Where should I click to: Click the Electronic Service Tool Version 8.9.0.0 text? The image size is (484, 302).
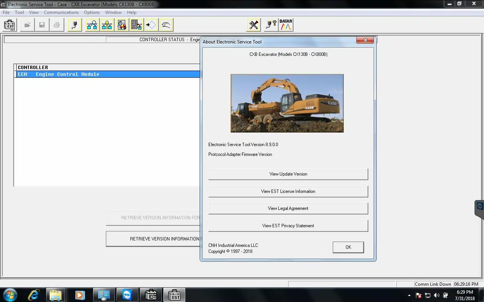click(243, 145)
